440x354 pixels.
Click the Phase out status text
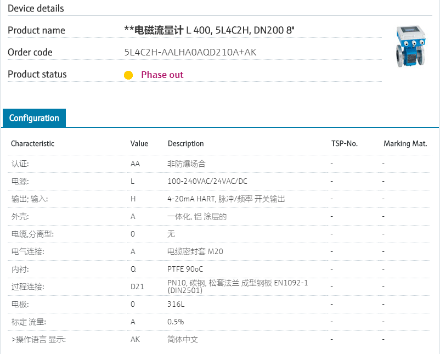(162, 75)
